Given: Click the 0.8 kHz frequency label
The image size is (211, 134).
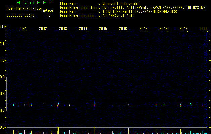Looking at the screenshot, I should tap(2, 94).
